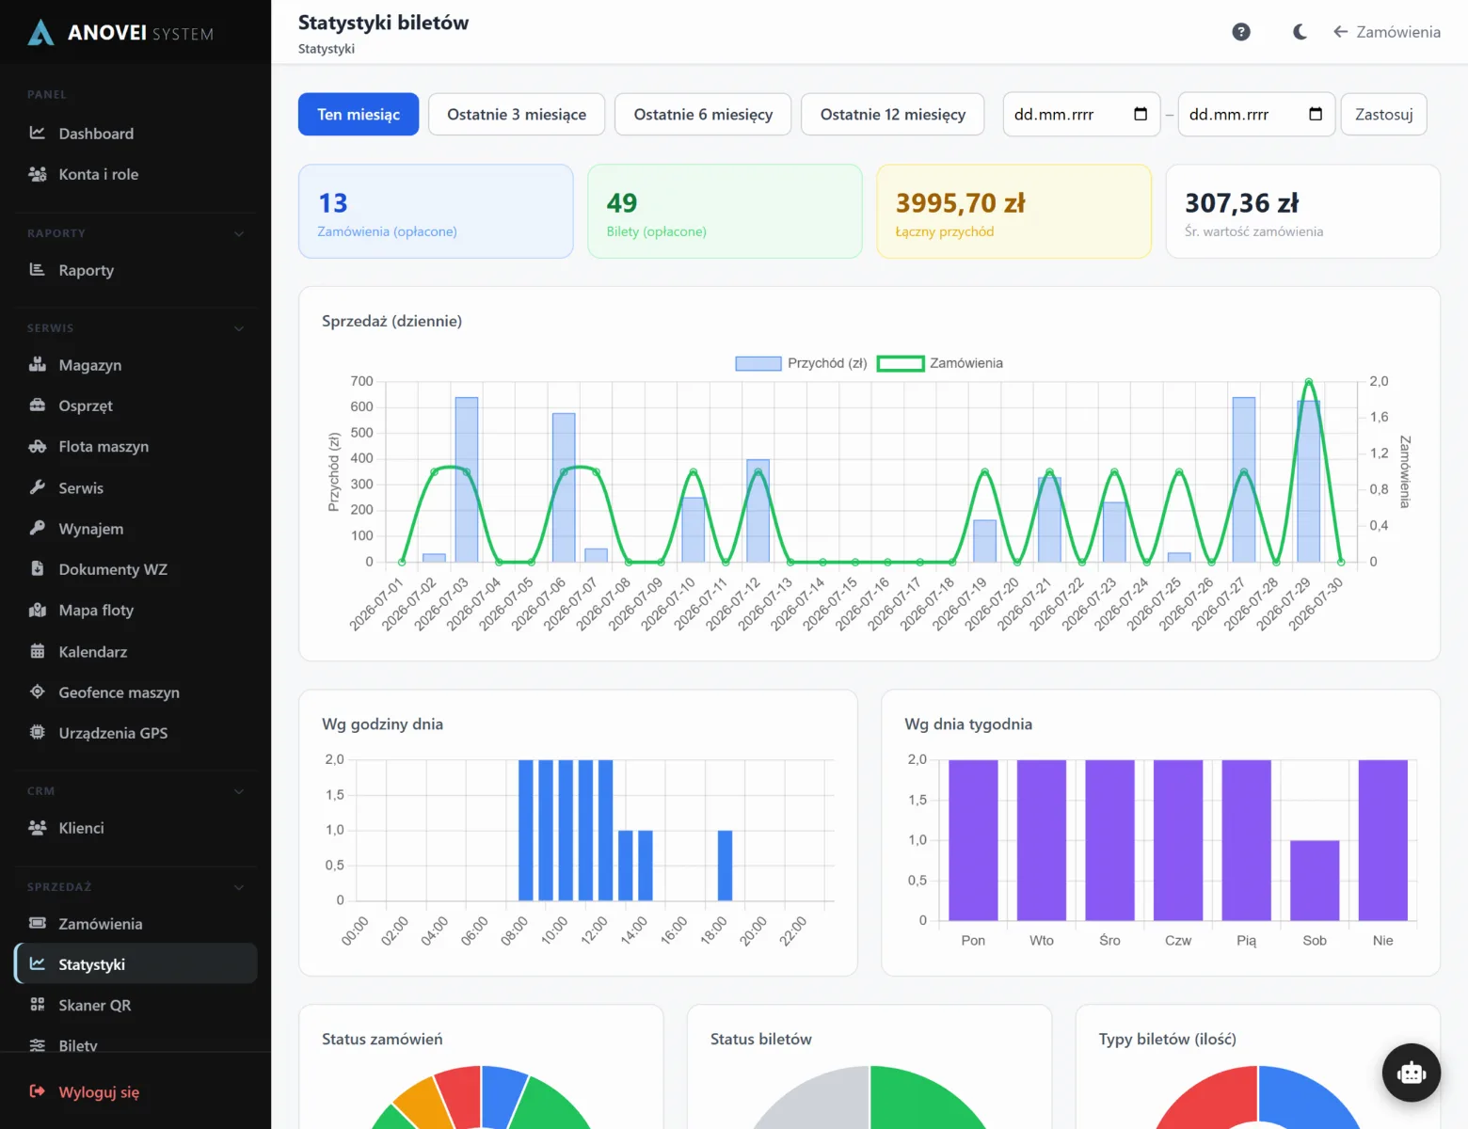Image resolution: width=1468 pixels, height=1129 pixels.
Task: Click the Serwis wrench icon
Action: point(38,487)
